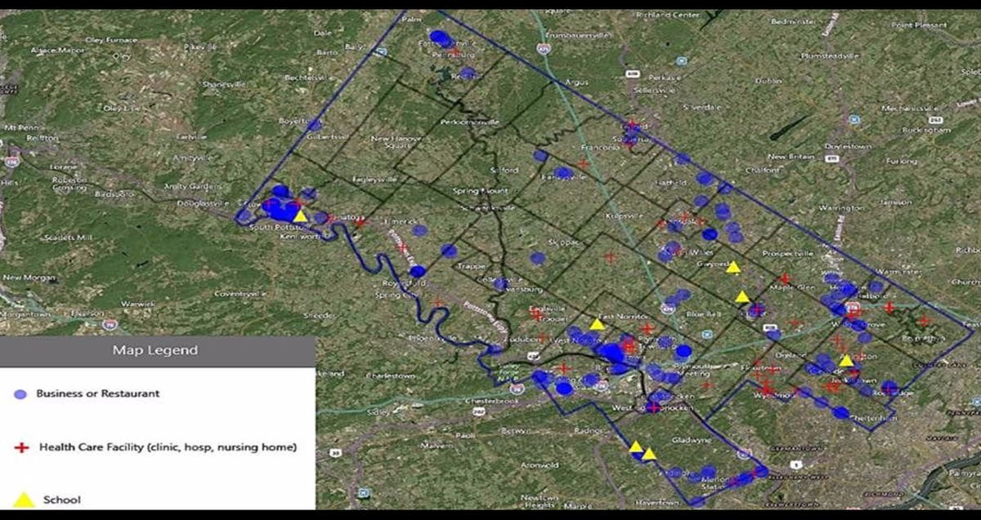
Task: Click the US Route 1 shield near Germantown
Action: tap(797, 464)
